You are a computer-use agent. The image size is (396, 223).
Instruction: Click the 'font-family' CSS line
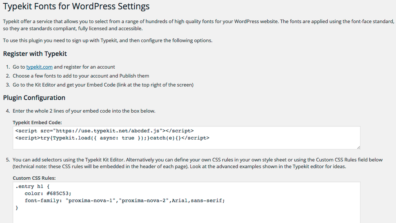coord(125,201)
